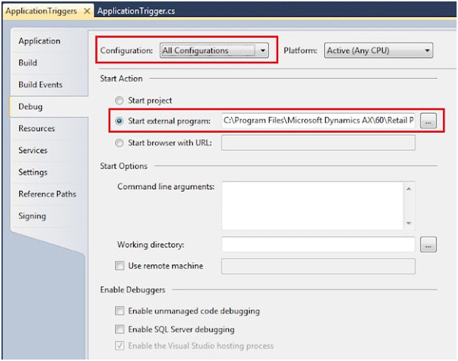Close the ApplicationTriggers tab
Viewport: 458px width, 361px height.
(x=87, y=12)
